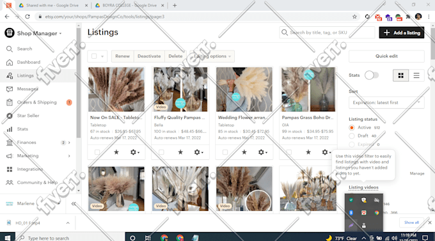Click the Listing videos filter heading
The width and height of the screenshot is (435, 241).
coord(363,187)
